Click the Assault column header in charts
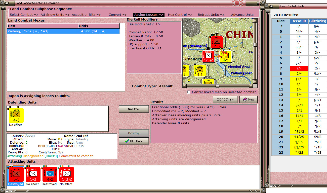The height and width of the screenshot is (193, 327). click(x=299, y=21)
